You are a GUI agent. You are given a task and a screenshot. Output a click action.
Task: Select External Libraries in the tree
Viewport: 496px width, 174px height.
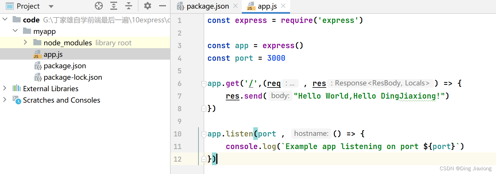pos(85,89)
